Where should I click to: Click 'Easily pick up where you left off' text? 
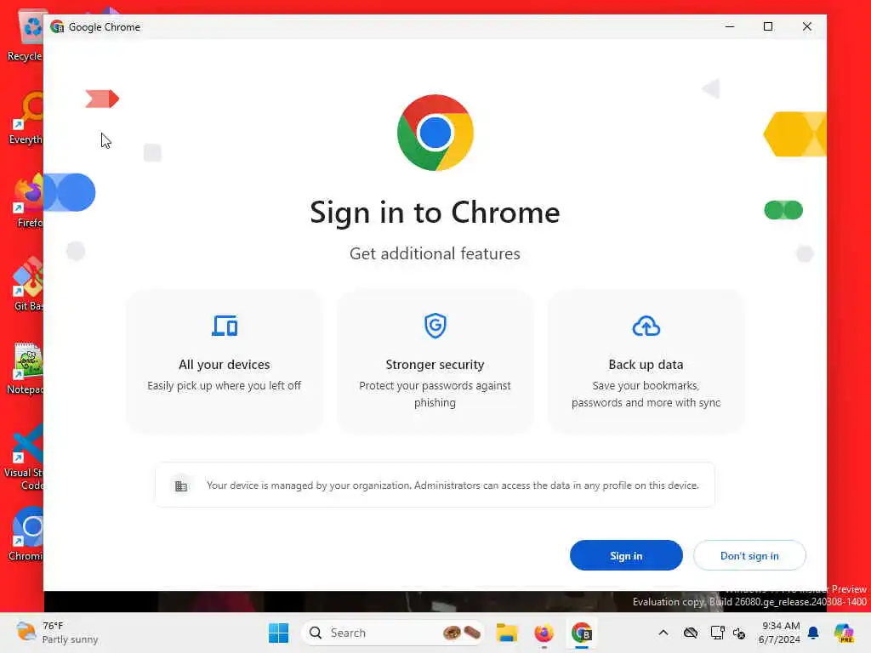coord(224,385)
